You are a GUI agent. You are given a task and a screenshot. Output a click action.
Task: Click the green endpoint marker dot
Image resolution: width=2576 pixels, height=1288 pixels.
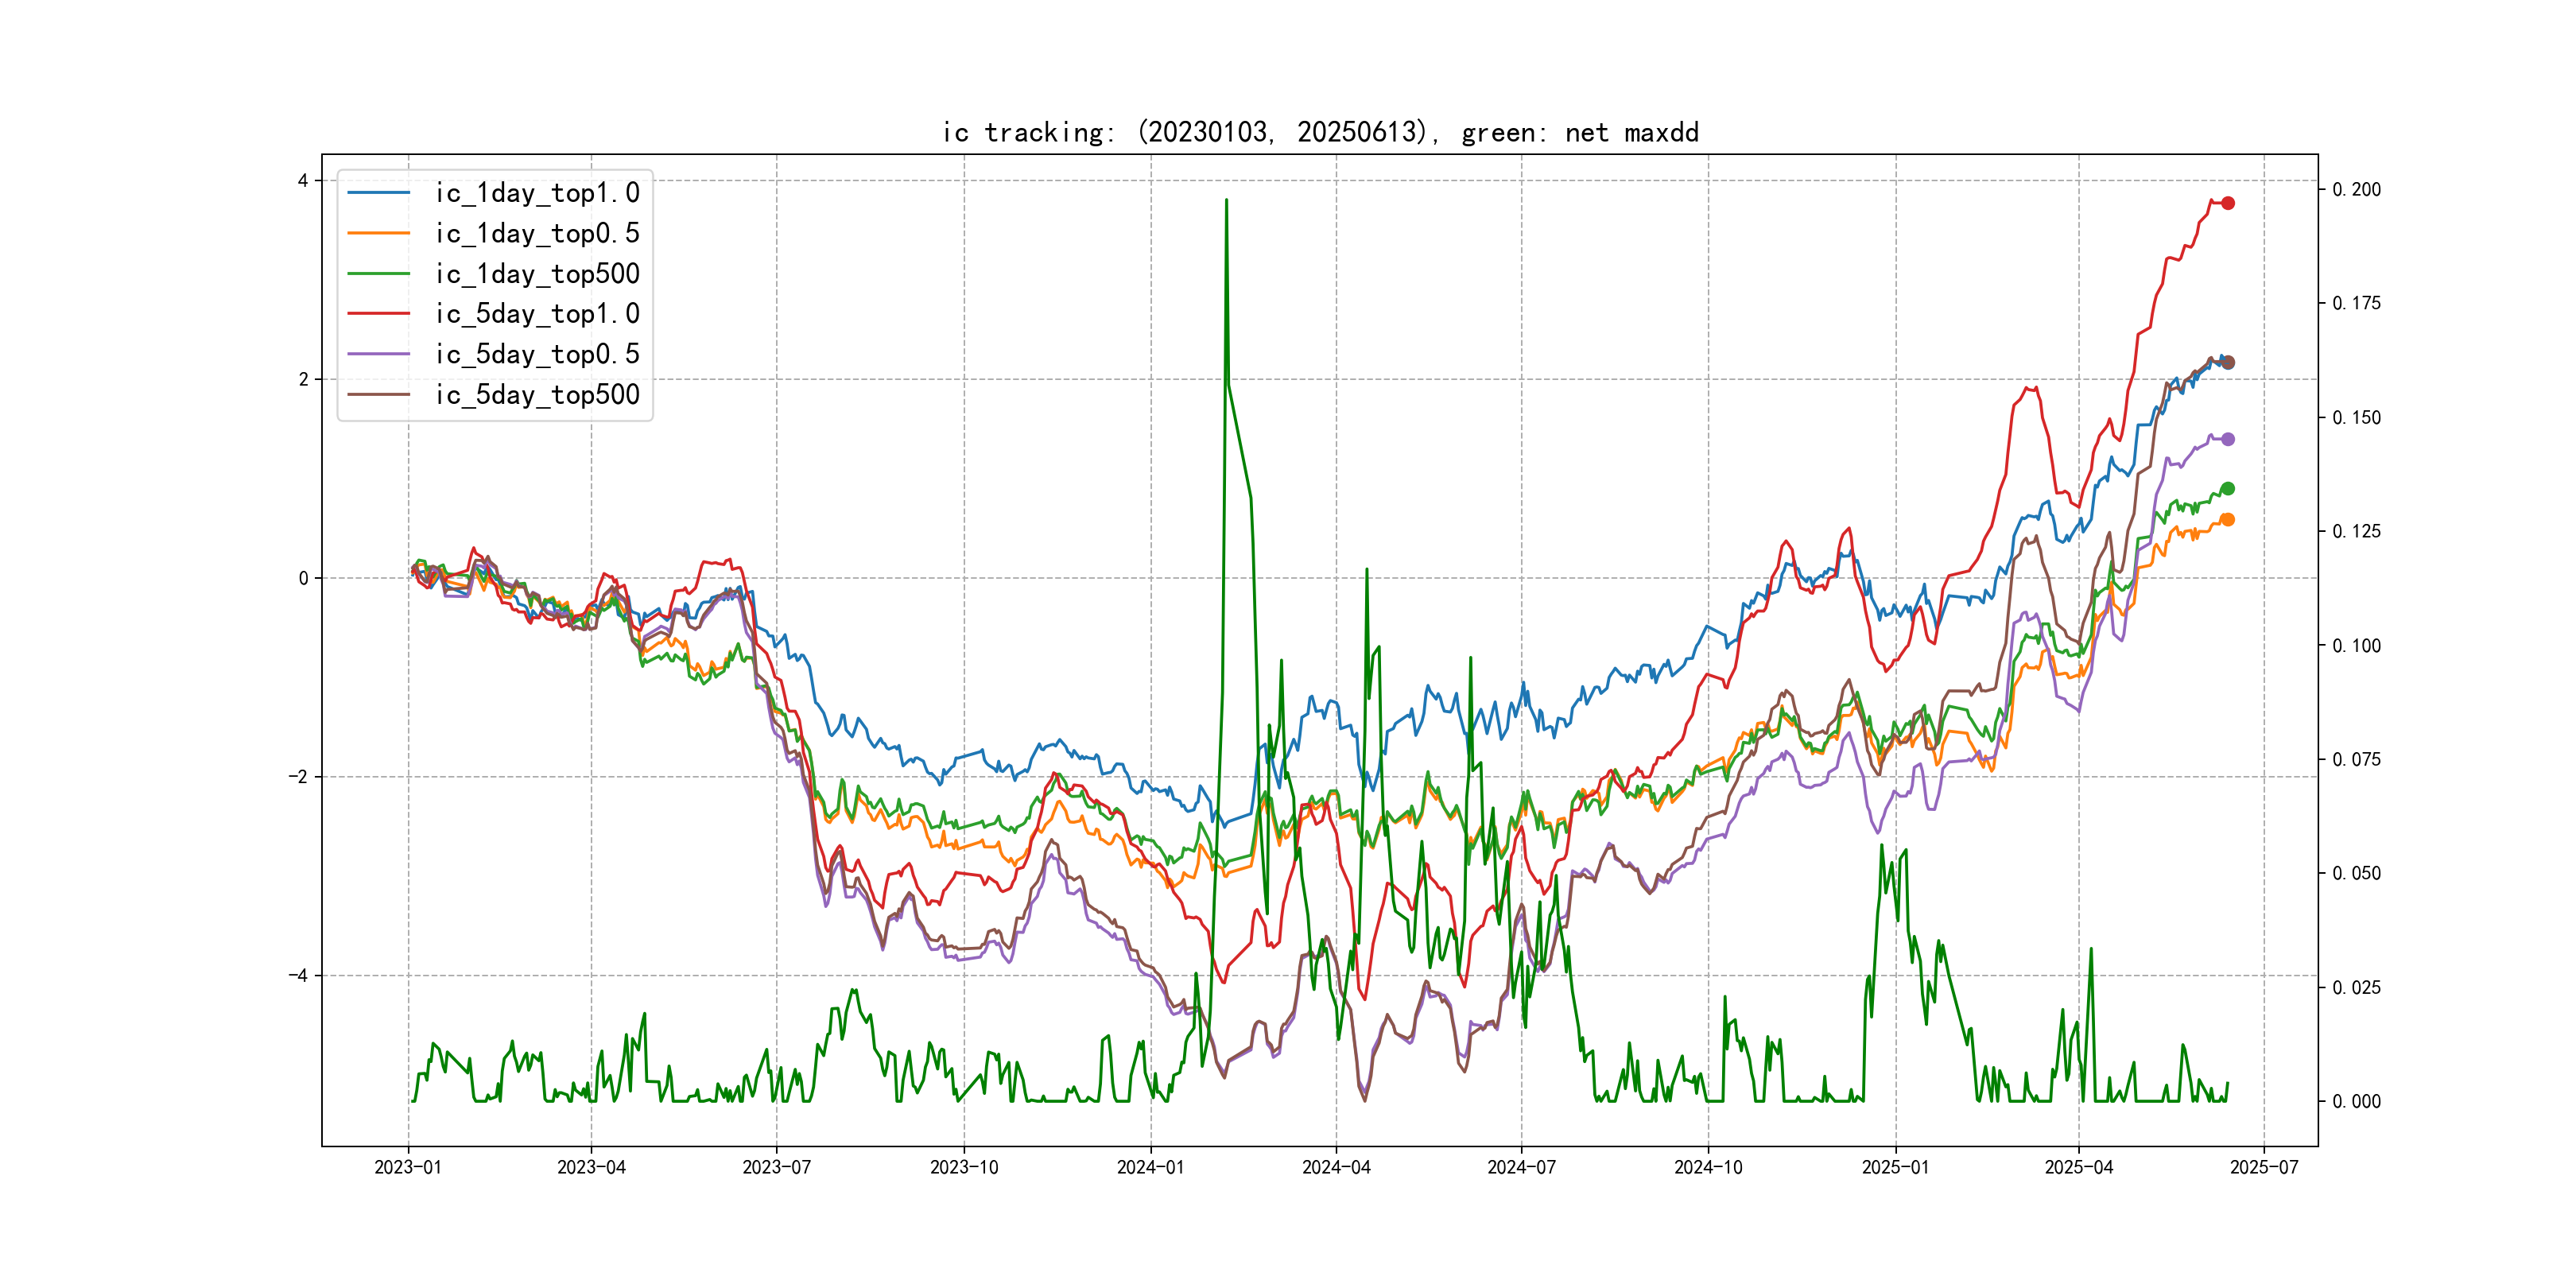click(2227, 489)
